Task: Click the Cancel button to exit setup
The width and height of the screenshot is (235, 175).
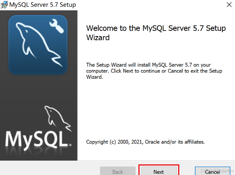Action: (x=212, y=171)
